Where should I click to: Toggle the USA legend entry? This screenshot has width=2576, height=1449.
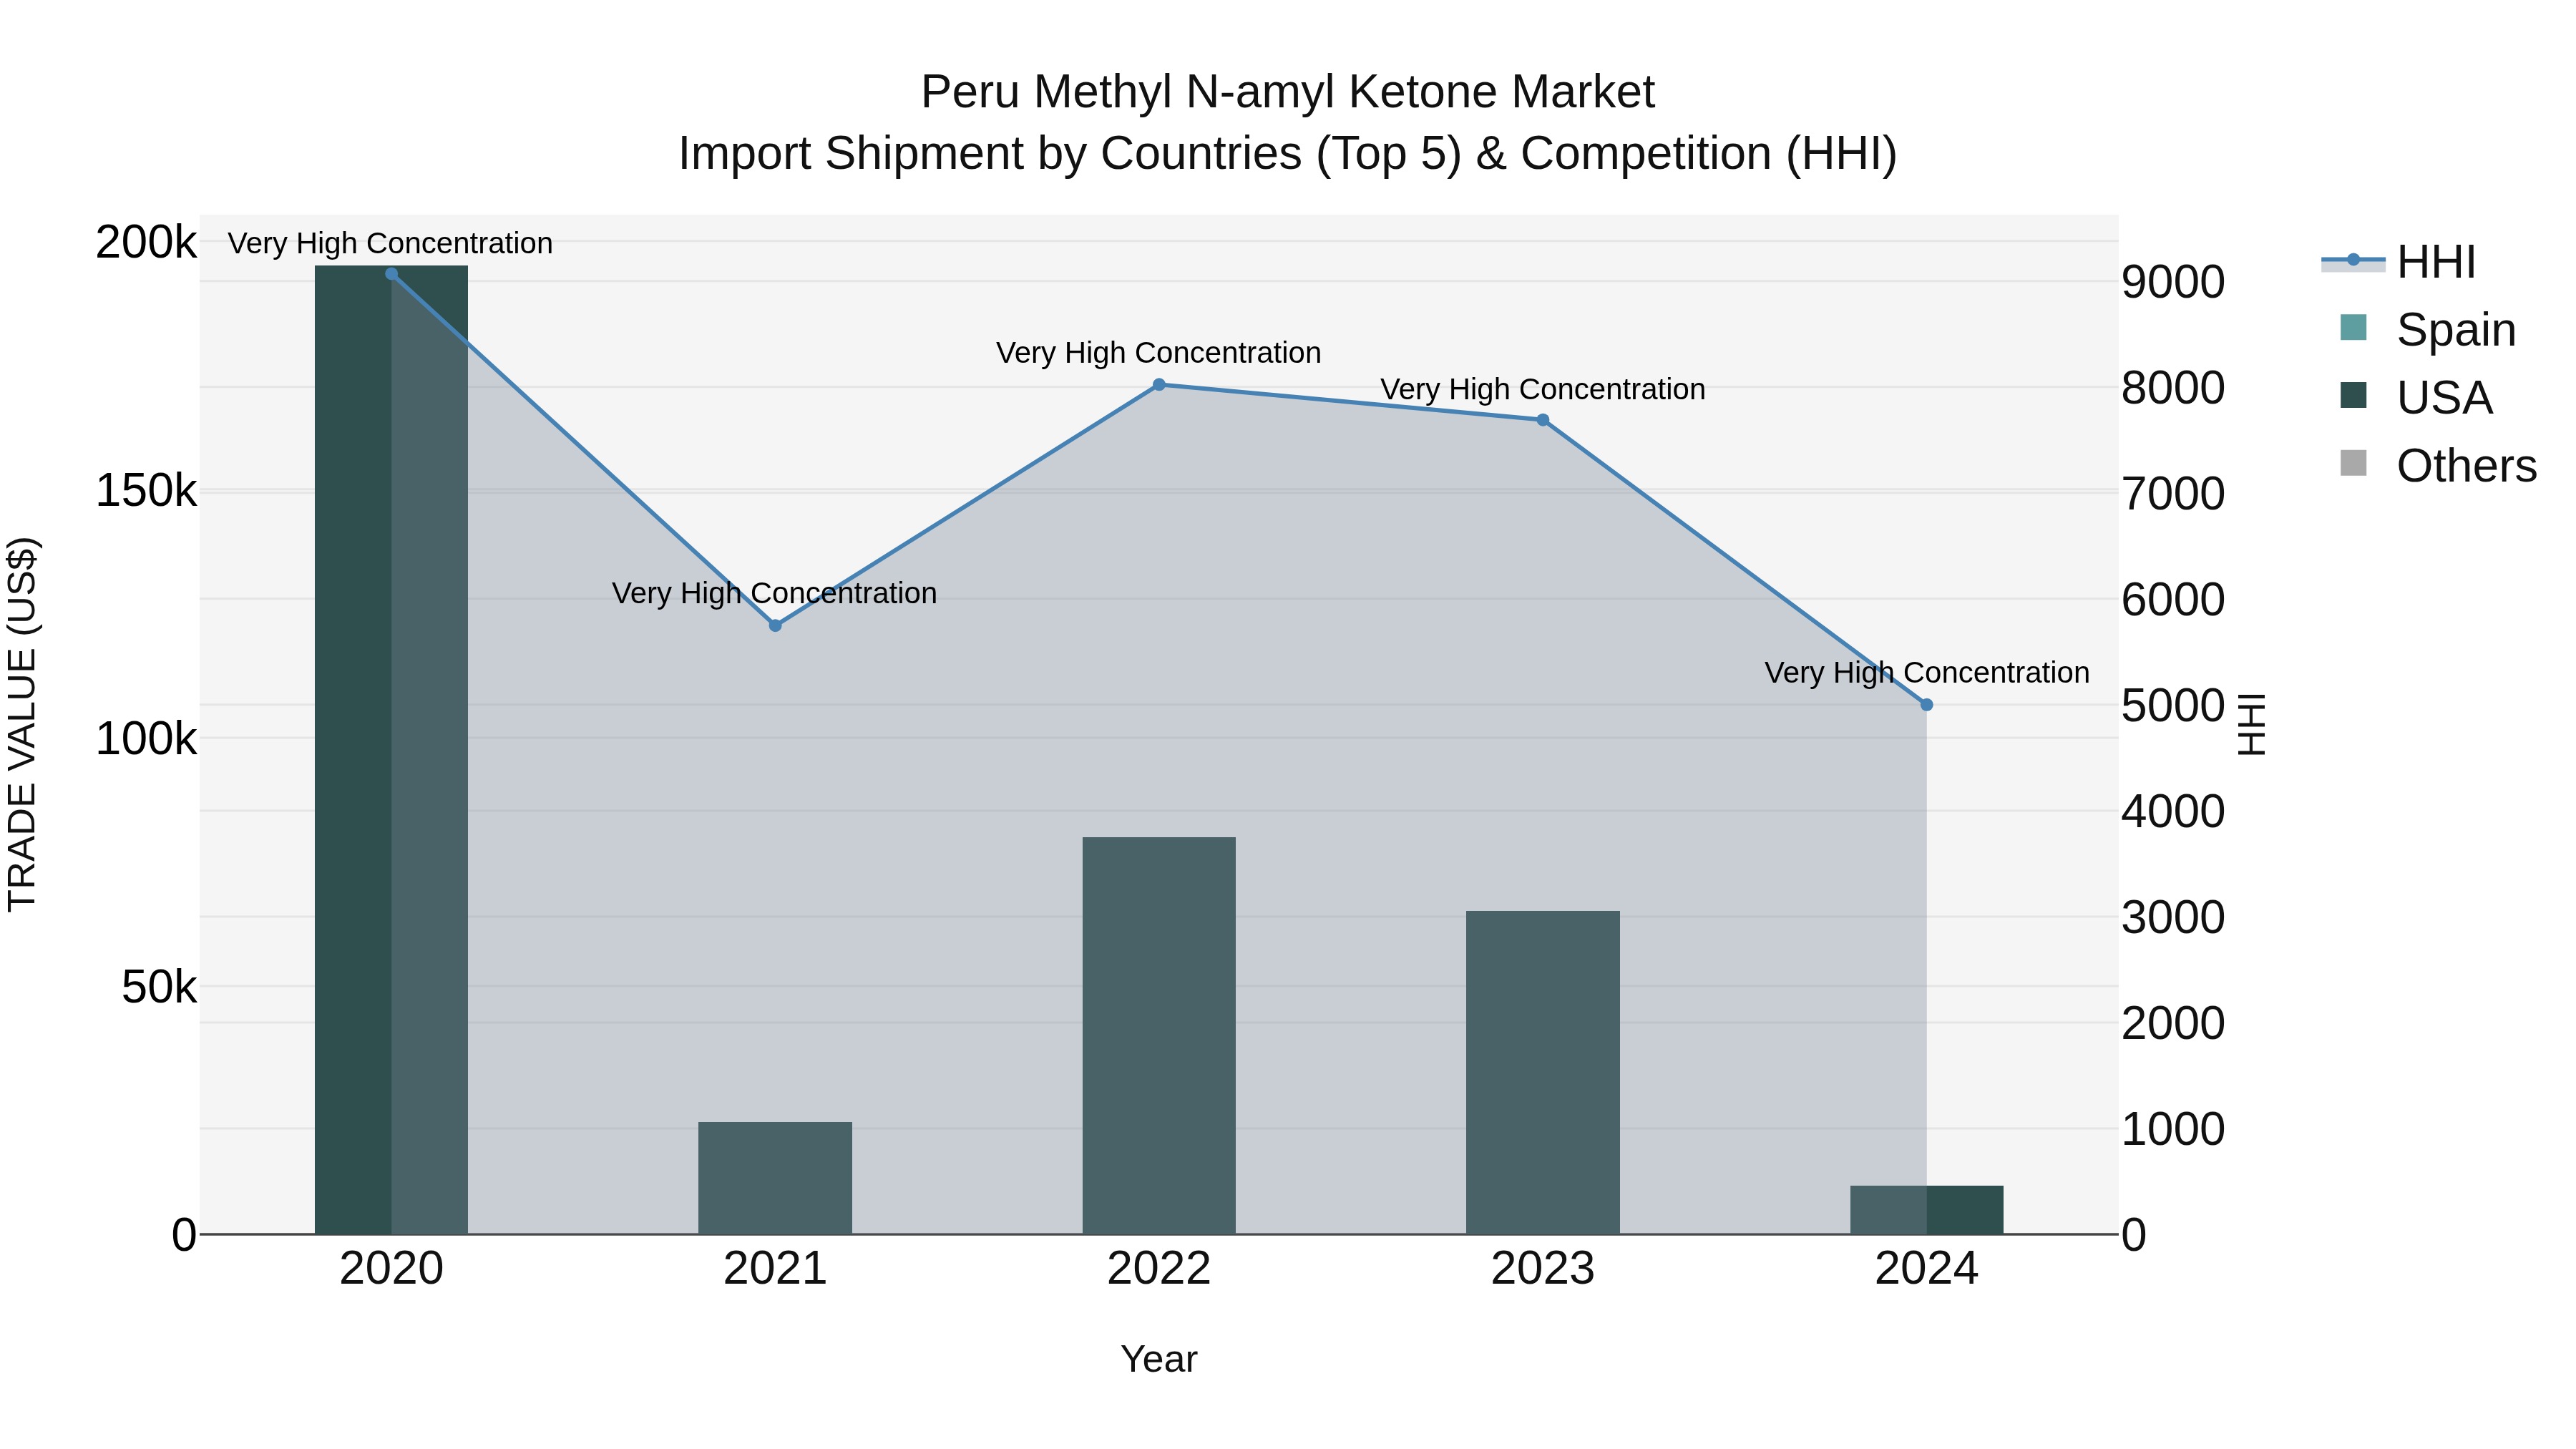[2416, 398]
